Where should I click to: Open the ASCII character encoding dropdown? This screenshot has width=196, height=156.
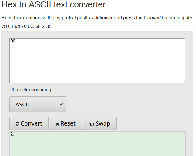tap(38, 104)
